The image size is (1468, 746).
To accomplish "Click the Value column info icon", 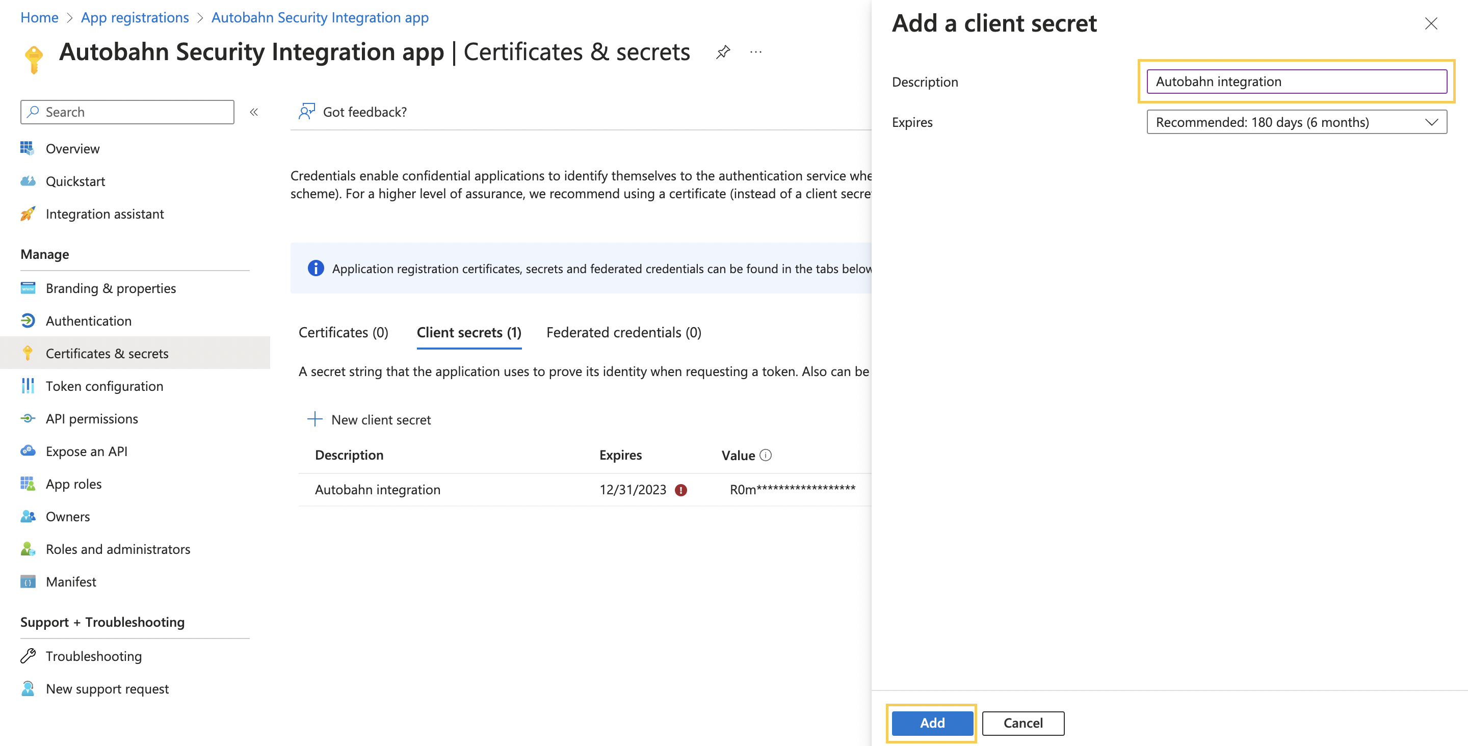I will [765, 455].
